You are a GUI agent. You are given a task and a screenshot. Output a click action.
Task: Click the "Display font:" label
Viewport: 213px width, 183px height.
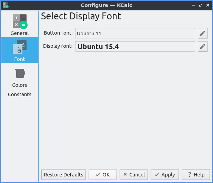click(x=58, y=46)
